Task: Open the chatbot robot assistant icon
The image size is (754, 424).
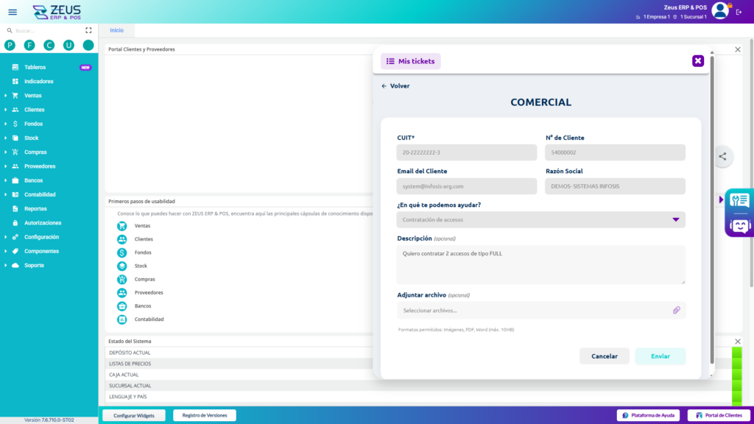Action: pos(739,225)
